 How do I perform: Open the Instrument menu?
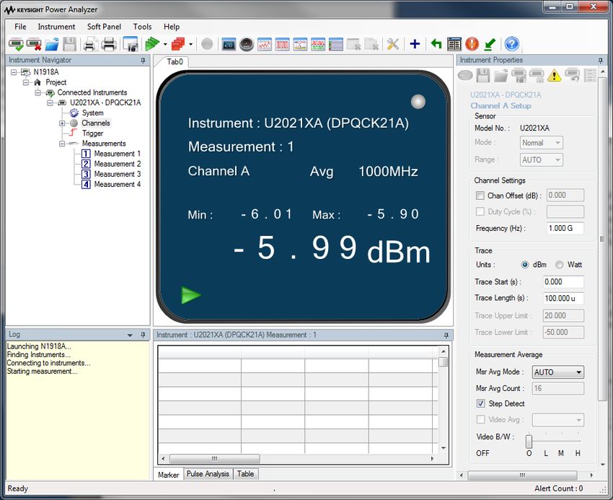pyautogui.click(x=56, y=27)
